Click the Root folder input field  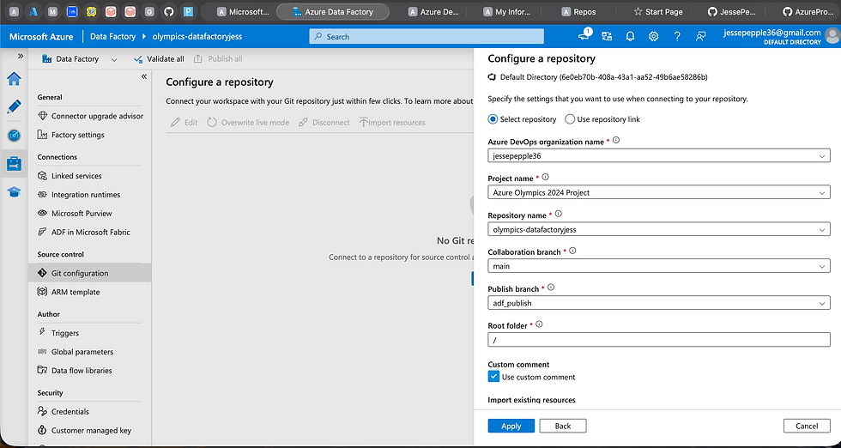(x=658, y=340)
